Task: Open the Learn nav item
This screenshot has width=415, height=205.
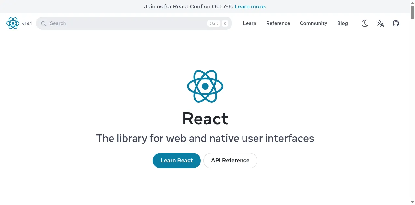Action: (x=250, y=23)
